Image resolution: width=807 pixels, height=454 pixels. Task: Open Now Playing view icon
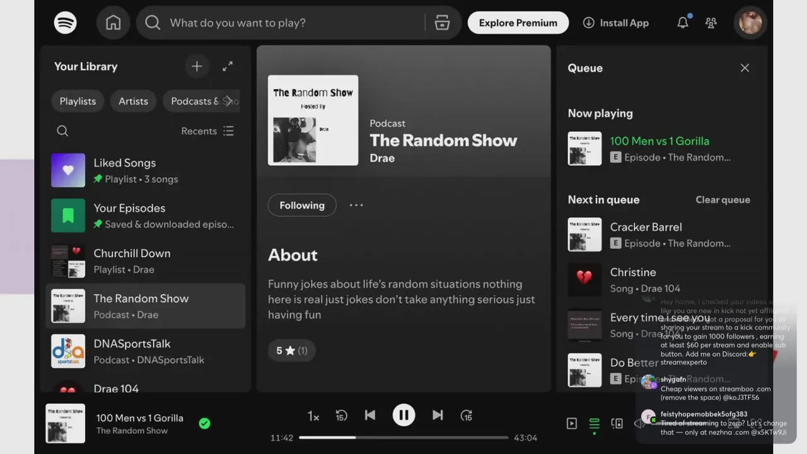pos(572,424)
